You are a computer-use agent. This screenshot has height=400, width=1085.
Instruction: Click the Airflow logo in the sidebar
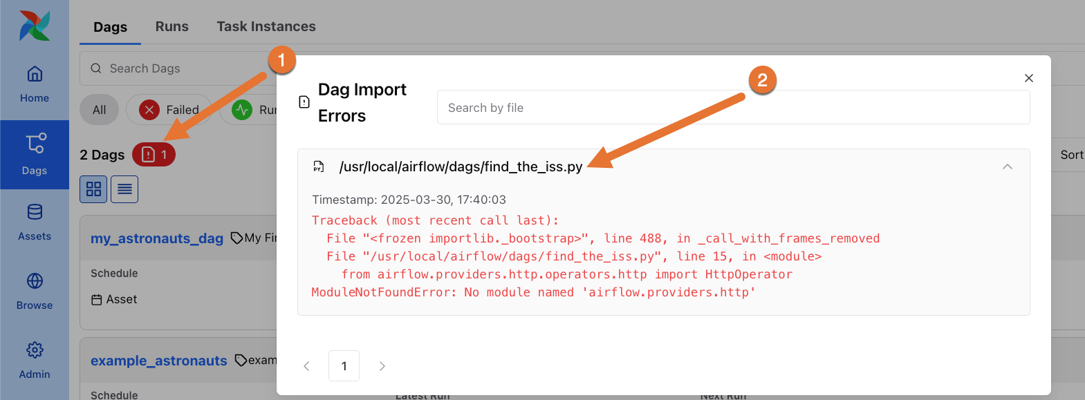34,25
